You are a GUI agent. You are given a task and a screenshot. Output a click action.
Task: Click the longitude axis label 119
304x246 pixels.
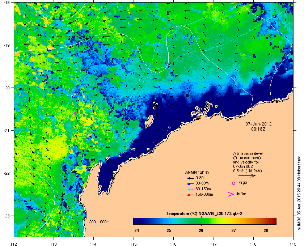293,244
